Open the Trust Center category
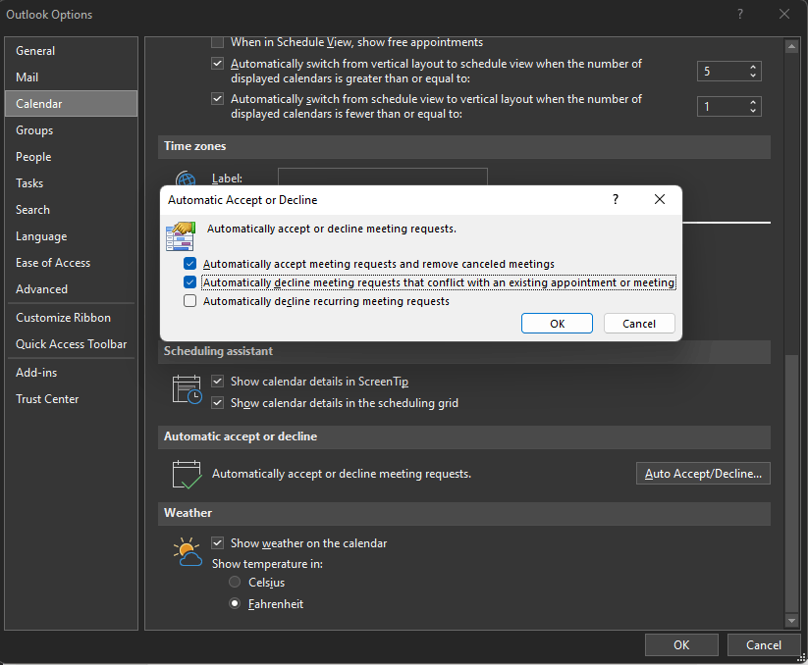The image size is (808, 665). click(71, 399)
